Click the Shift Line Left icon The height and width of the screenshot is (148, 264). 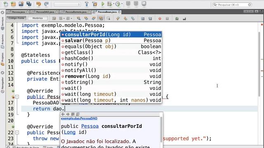coord(143,18)
